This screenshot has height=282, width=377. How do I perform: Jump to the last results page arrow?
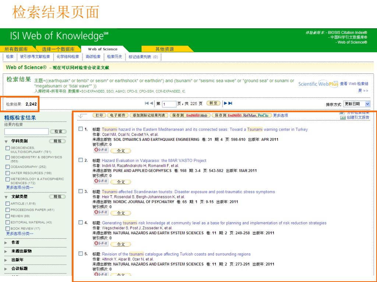click(230, 103)
